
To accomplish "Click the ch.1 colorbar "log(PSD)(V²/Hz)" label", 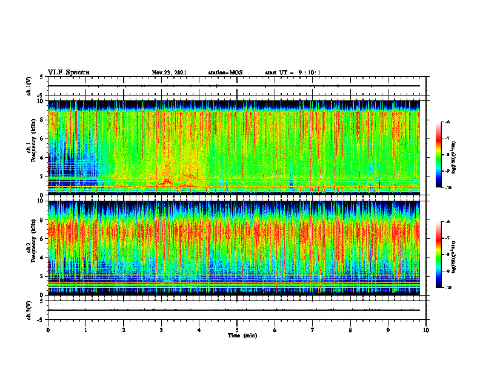I will click(x=454, y=158).
